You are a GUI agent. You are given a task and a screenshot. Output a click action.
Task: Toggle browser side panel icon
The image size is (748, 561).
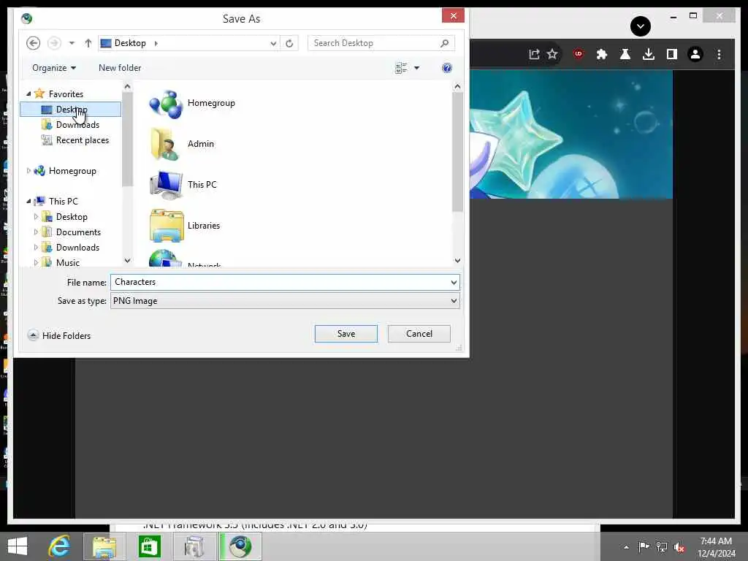[x=672, y=54]
